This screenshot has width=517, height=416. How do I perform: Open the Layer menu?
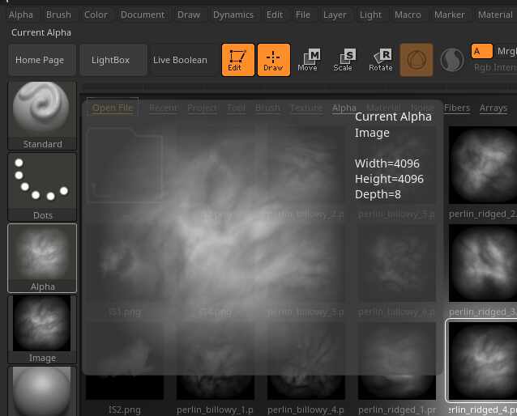pyautogui.click(x=335, y=15)
